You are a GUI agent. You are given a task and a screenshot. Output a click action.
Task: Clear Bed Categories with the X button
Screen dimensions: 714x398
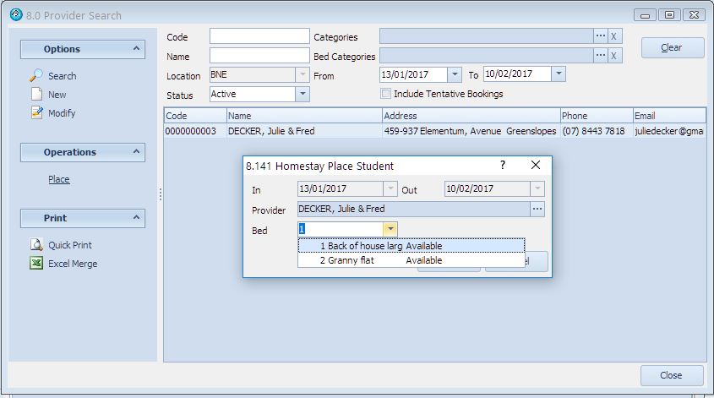pos(614,56)
